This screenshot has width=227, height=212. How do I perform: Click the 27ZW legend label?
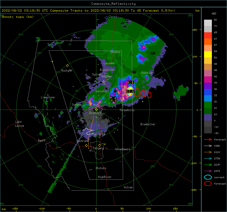click(217, 159)
